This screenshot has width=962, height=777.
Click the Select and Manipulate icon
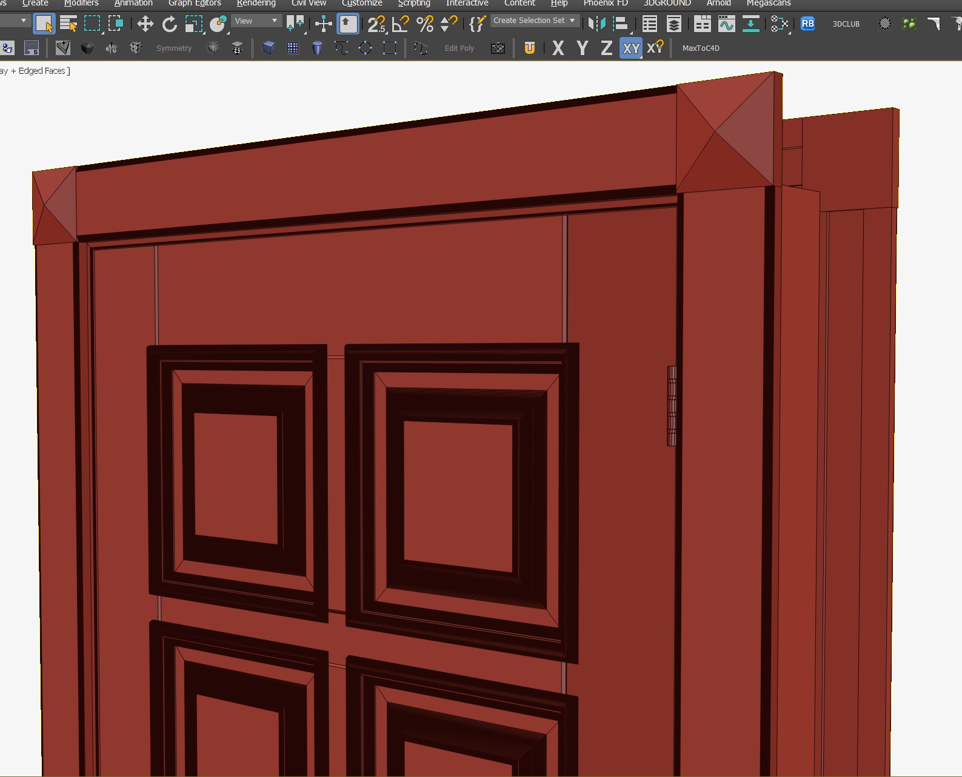pyautogui.click(x=324, y=24)
